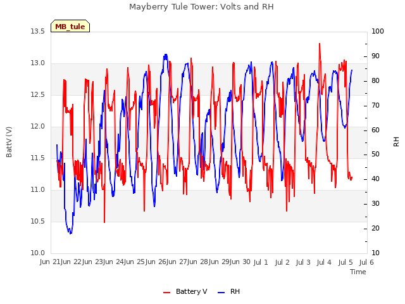
Task: Click the Time axis label
Action: point(358,272)
